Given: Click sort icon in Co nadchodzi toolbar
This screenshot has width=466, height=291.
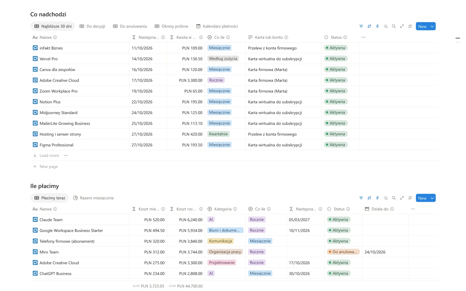Looking at the screenshot, I should click(x=369, y=26).
